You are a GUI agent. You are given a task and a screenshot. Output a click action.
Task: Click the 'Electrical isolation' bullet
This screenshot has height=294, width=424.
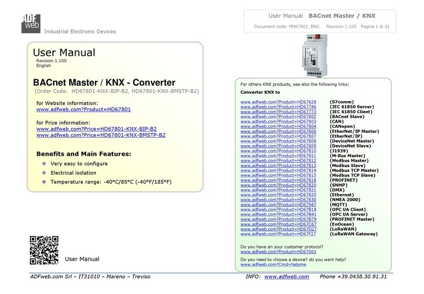(73, 173)
